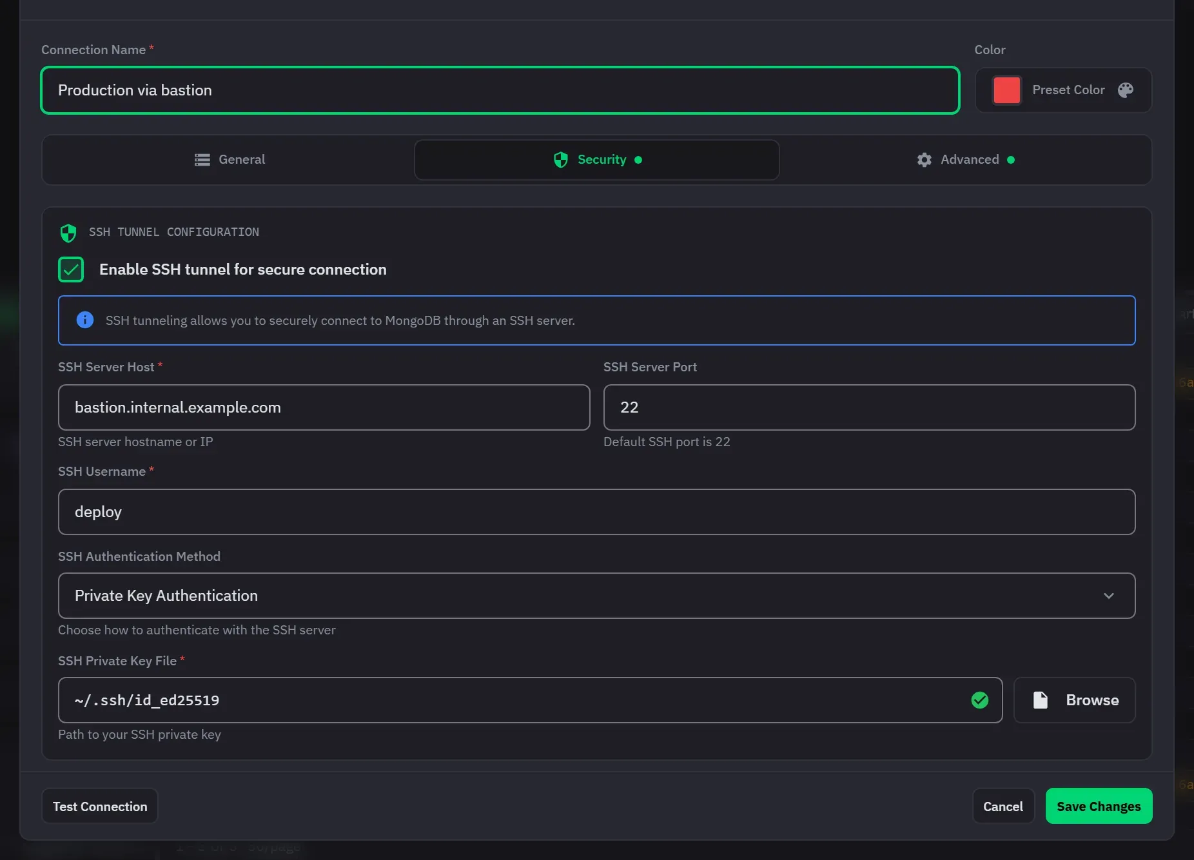This screenshot has width=1194, height=860.
Task: Click the green checkmark in the private key field
Action: [x=980, y=700]
